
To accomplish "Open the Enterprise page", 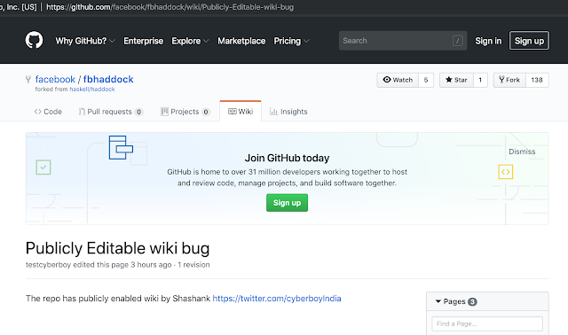I will point(144,41).
